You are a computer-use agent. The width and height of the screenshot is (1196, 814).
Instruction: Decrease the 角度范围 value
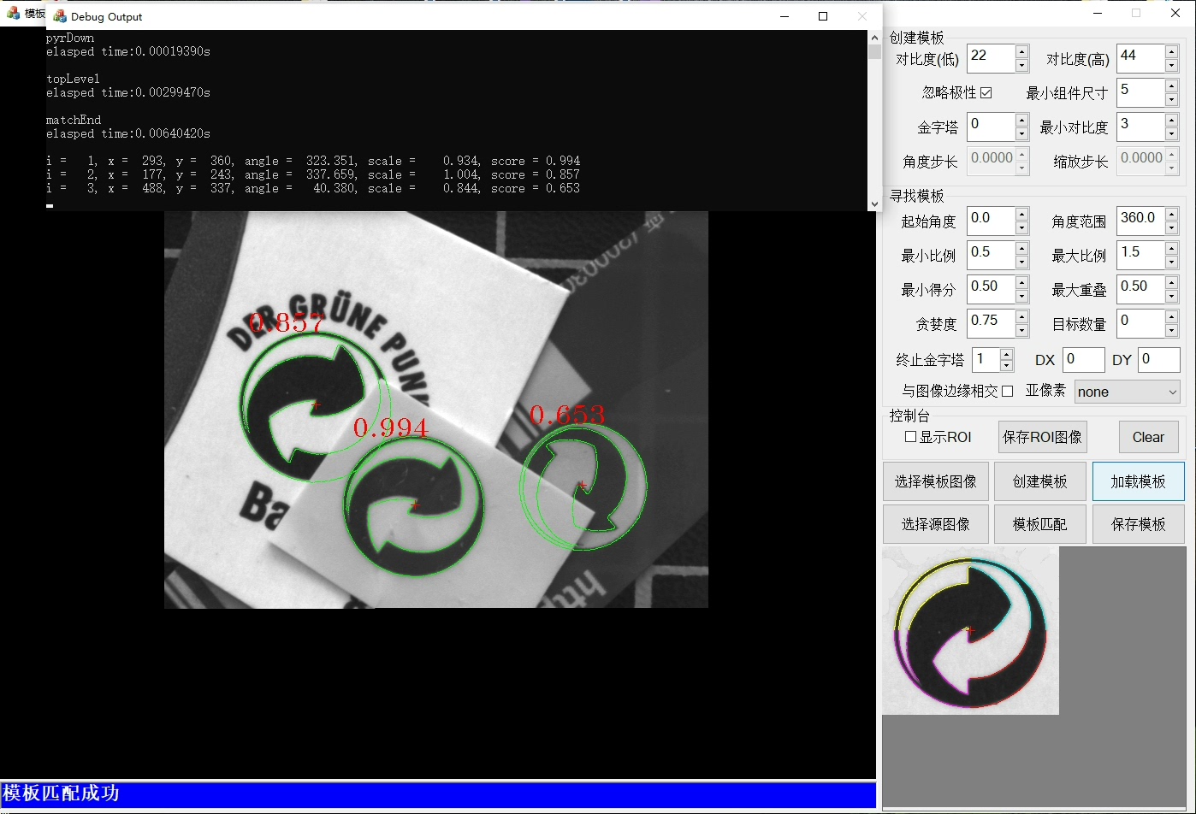pyautogui.click(x=1171, y=228)
